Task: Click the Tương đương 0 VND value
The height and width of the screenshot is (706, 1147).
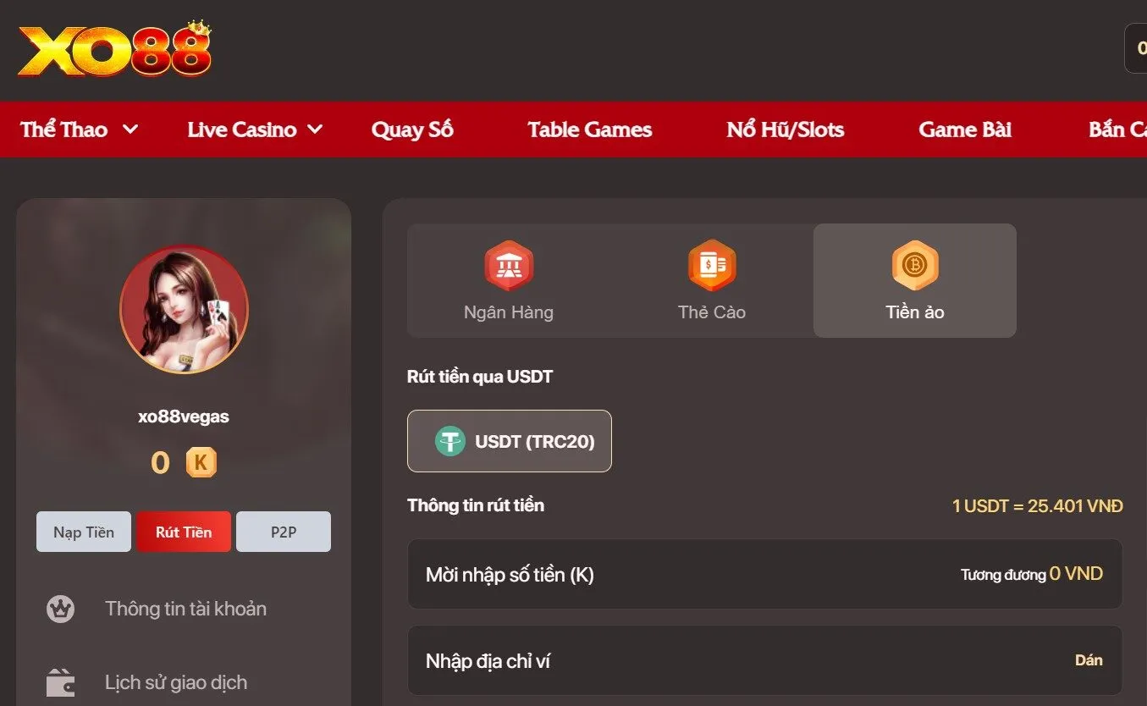Action: tap(1032, 574)
